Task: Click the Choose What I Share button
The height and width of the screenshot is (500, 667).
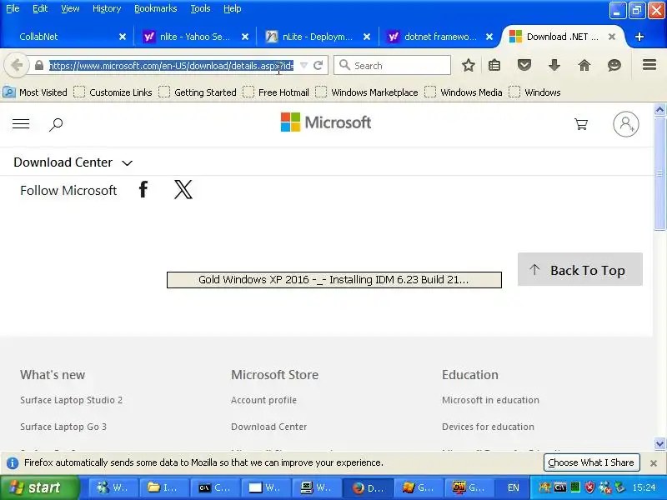Action: [x=591, y=462]
